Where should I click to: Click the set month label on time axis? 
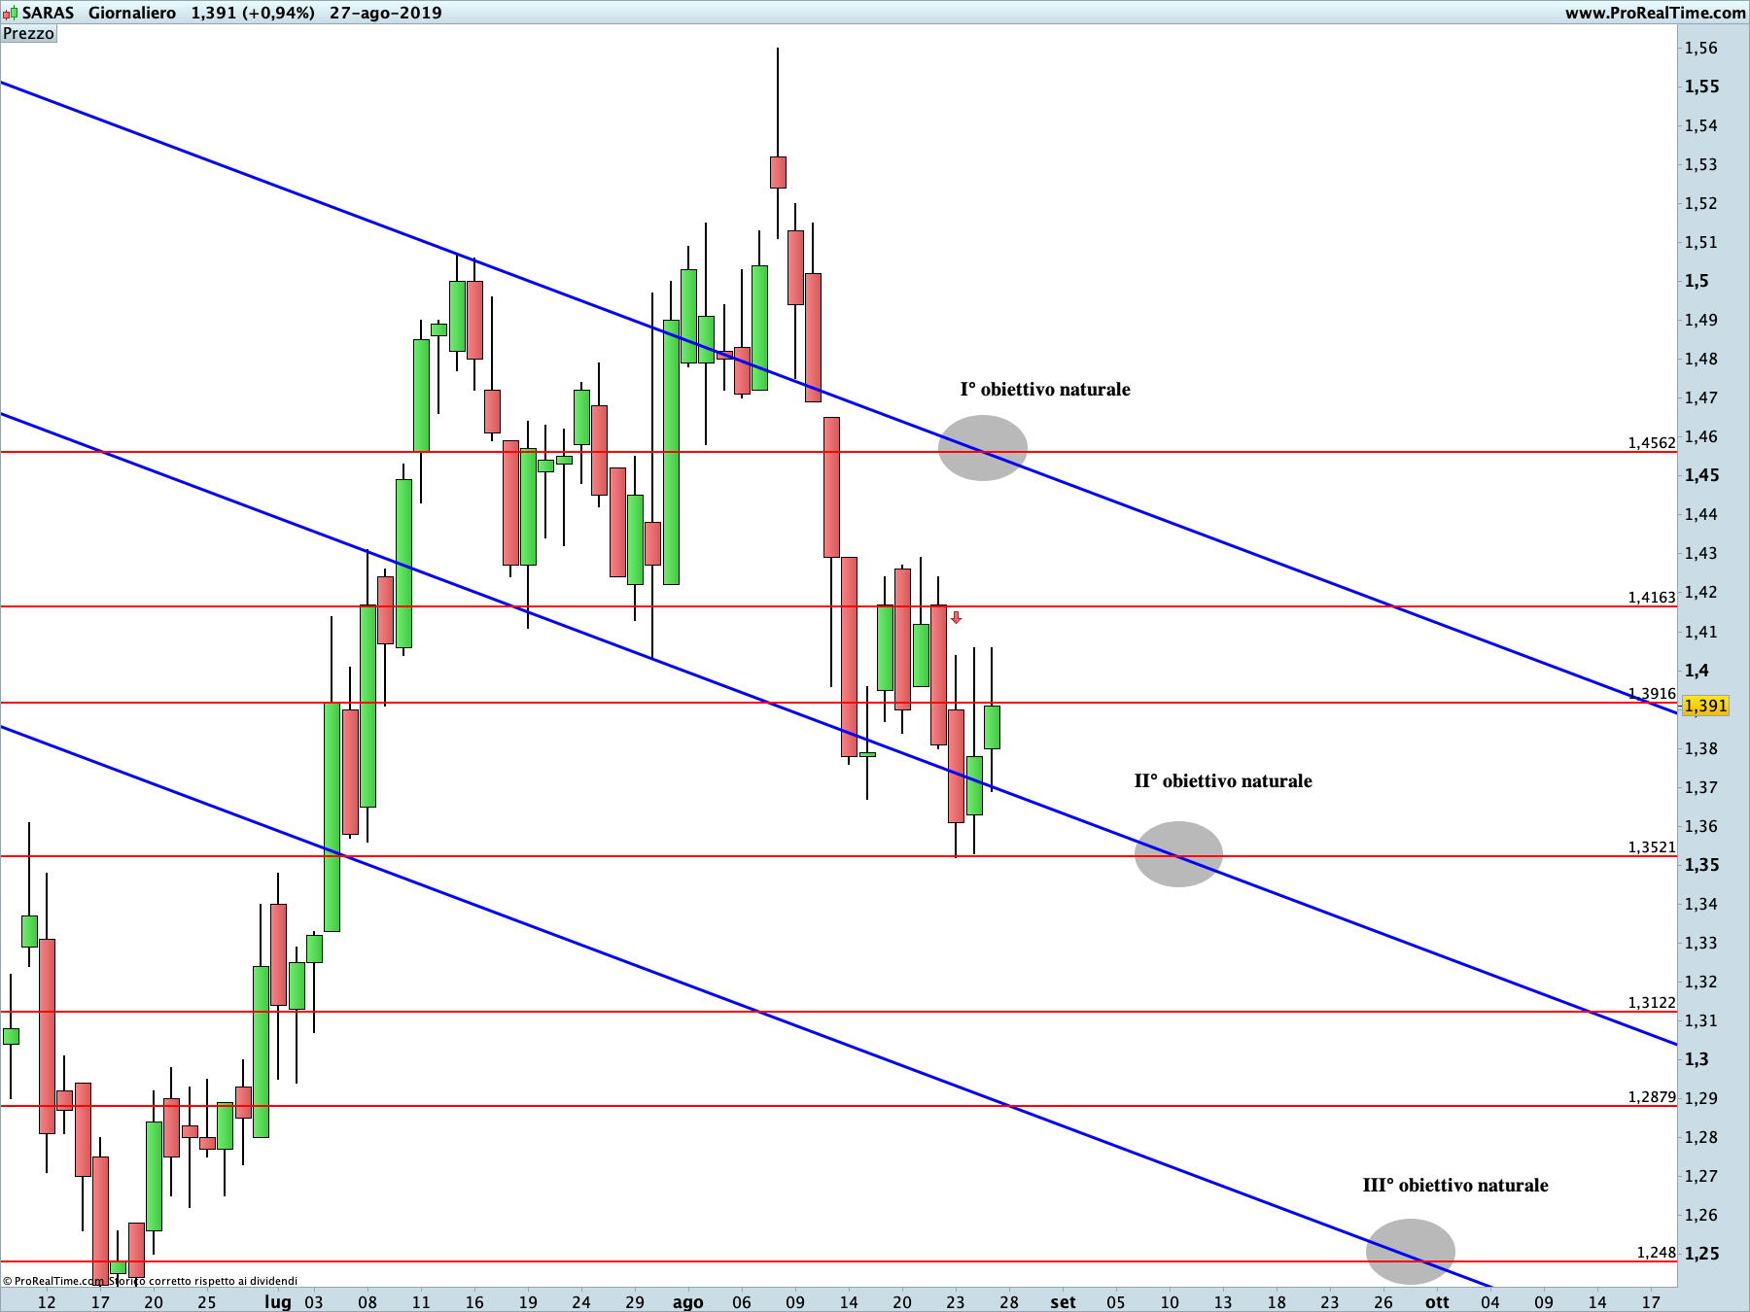[x=1063, y=1302]
